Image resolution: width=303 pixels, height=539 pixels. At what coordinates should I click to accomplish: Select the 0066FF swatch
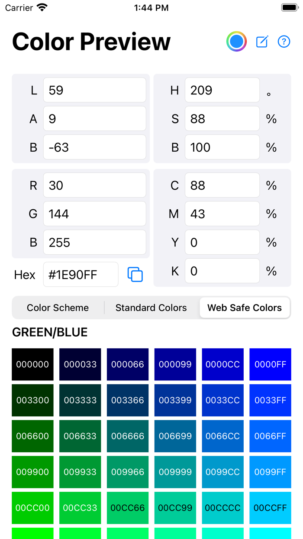[x=270, y=436]
